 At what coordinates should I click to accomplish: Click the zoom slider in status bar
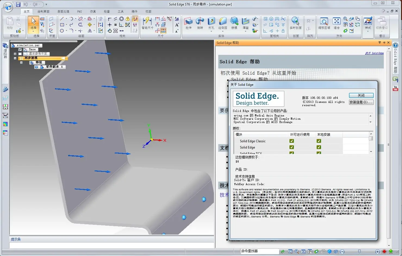[359, 252]
